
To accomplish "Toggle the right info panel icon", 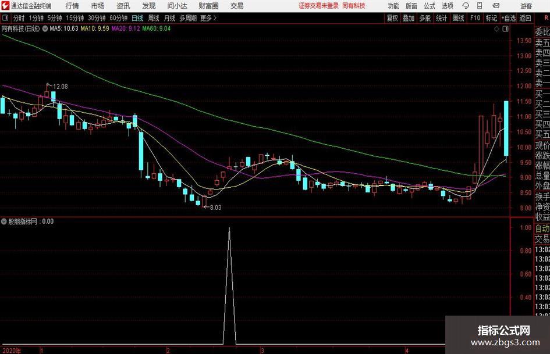I will point(505,29).
